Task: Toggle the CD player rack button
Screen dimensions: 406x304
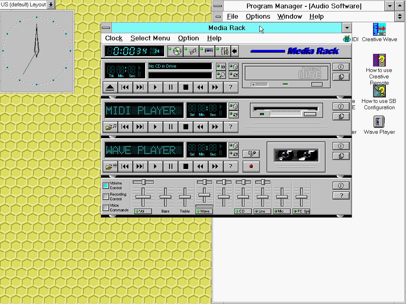Action: (x=175, y=51)
